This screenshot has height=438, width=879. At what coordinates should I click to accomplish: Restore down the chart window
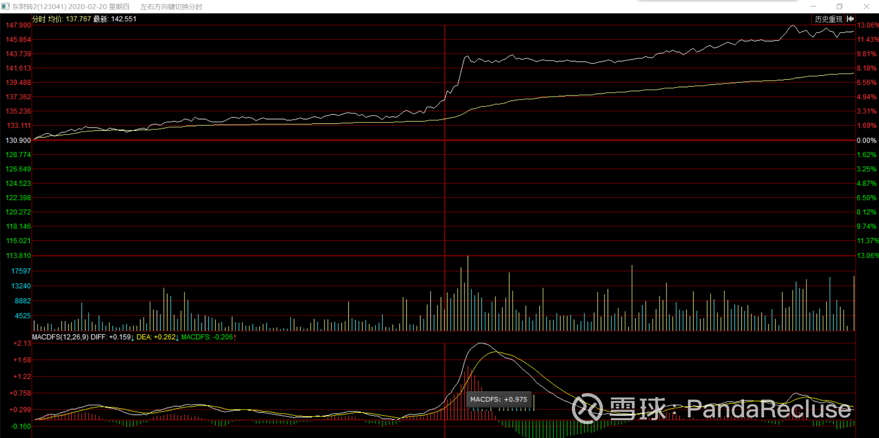coord(840,6)
